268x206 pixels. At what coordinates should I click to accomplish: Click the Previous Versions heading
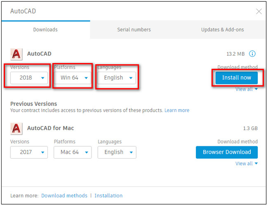tap(34, 104)
